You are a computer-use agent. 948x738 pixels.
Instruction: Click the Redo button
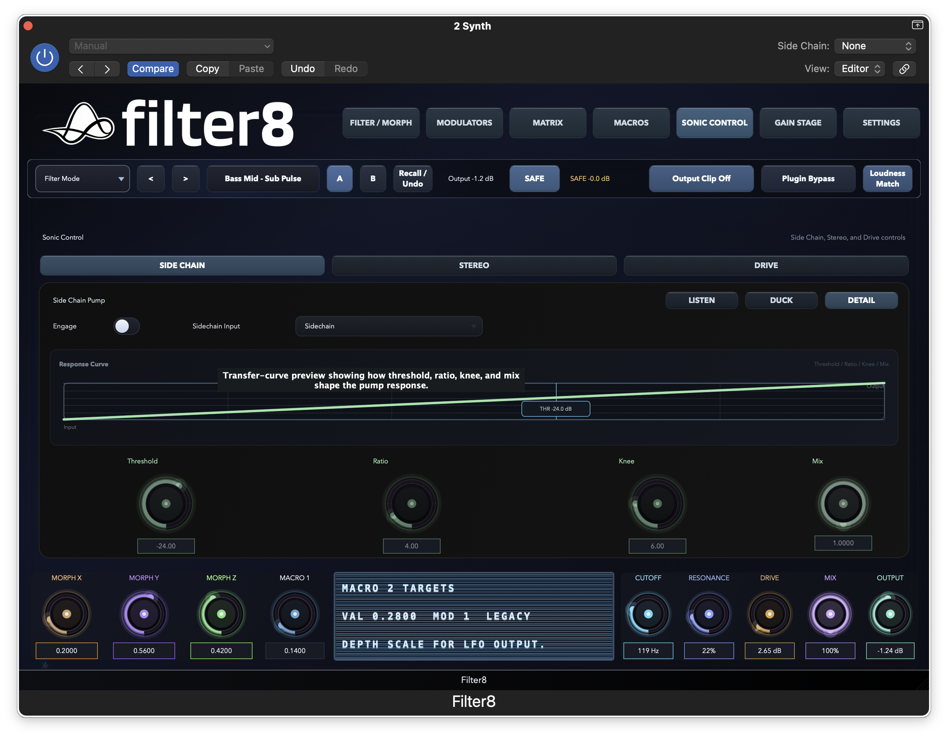346,69
